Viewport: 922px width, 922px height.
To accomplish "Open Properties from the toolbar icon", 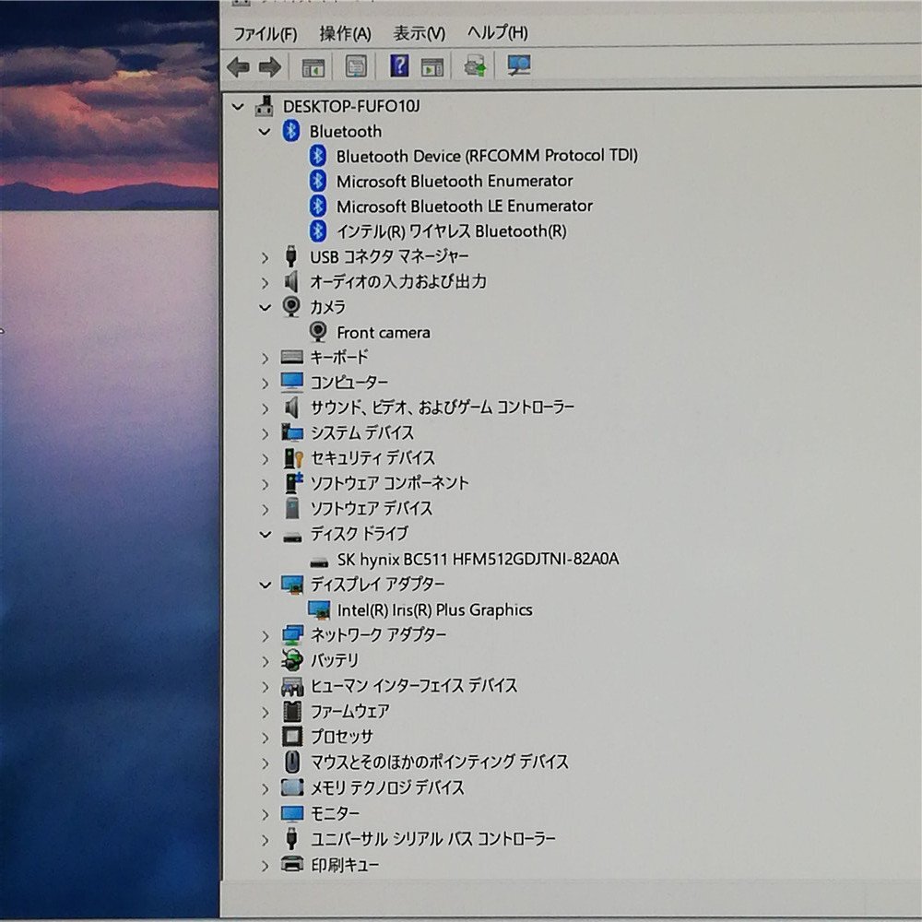I will 354,66.
